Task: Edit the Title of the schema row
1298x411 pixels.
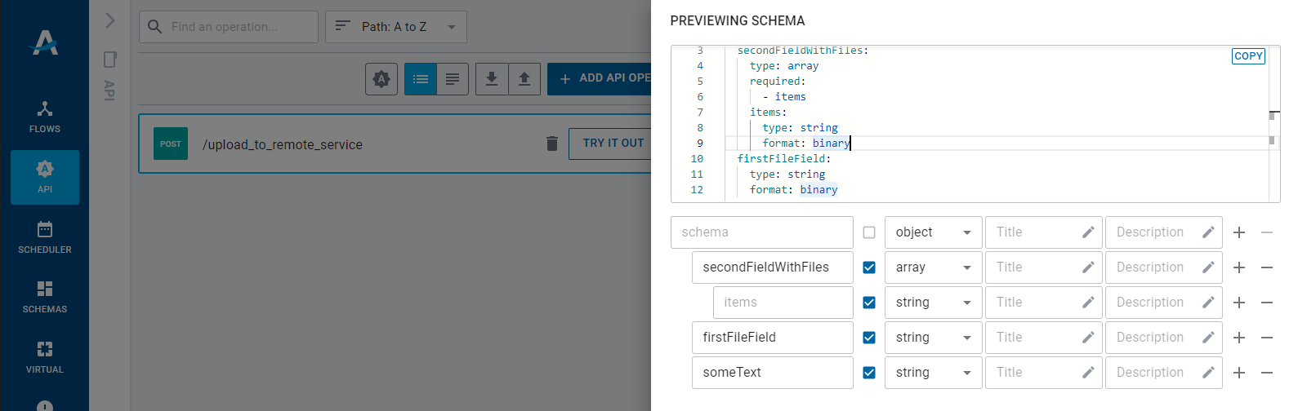Action: (x=1044, y=232)
